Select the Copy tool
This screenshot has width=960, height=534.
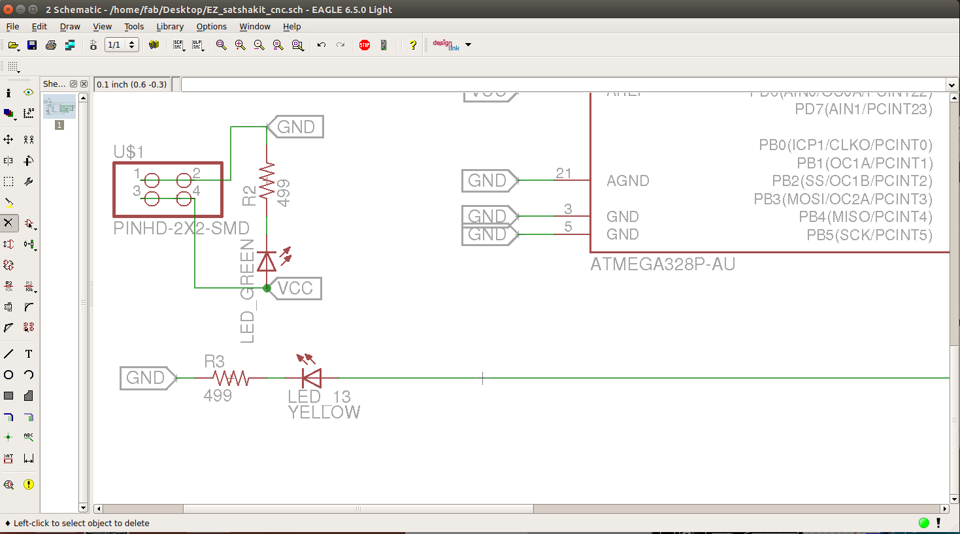(x=28, y=140)
